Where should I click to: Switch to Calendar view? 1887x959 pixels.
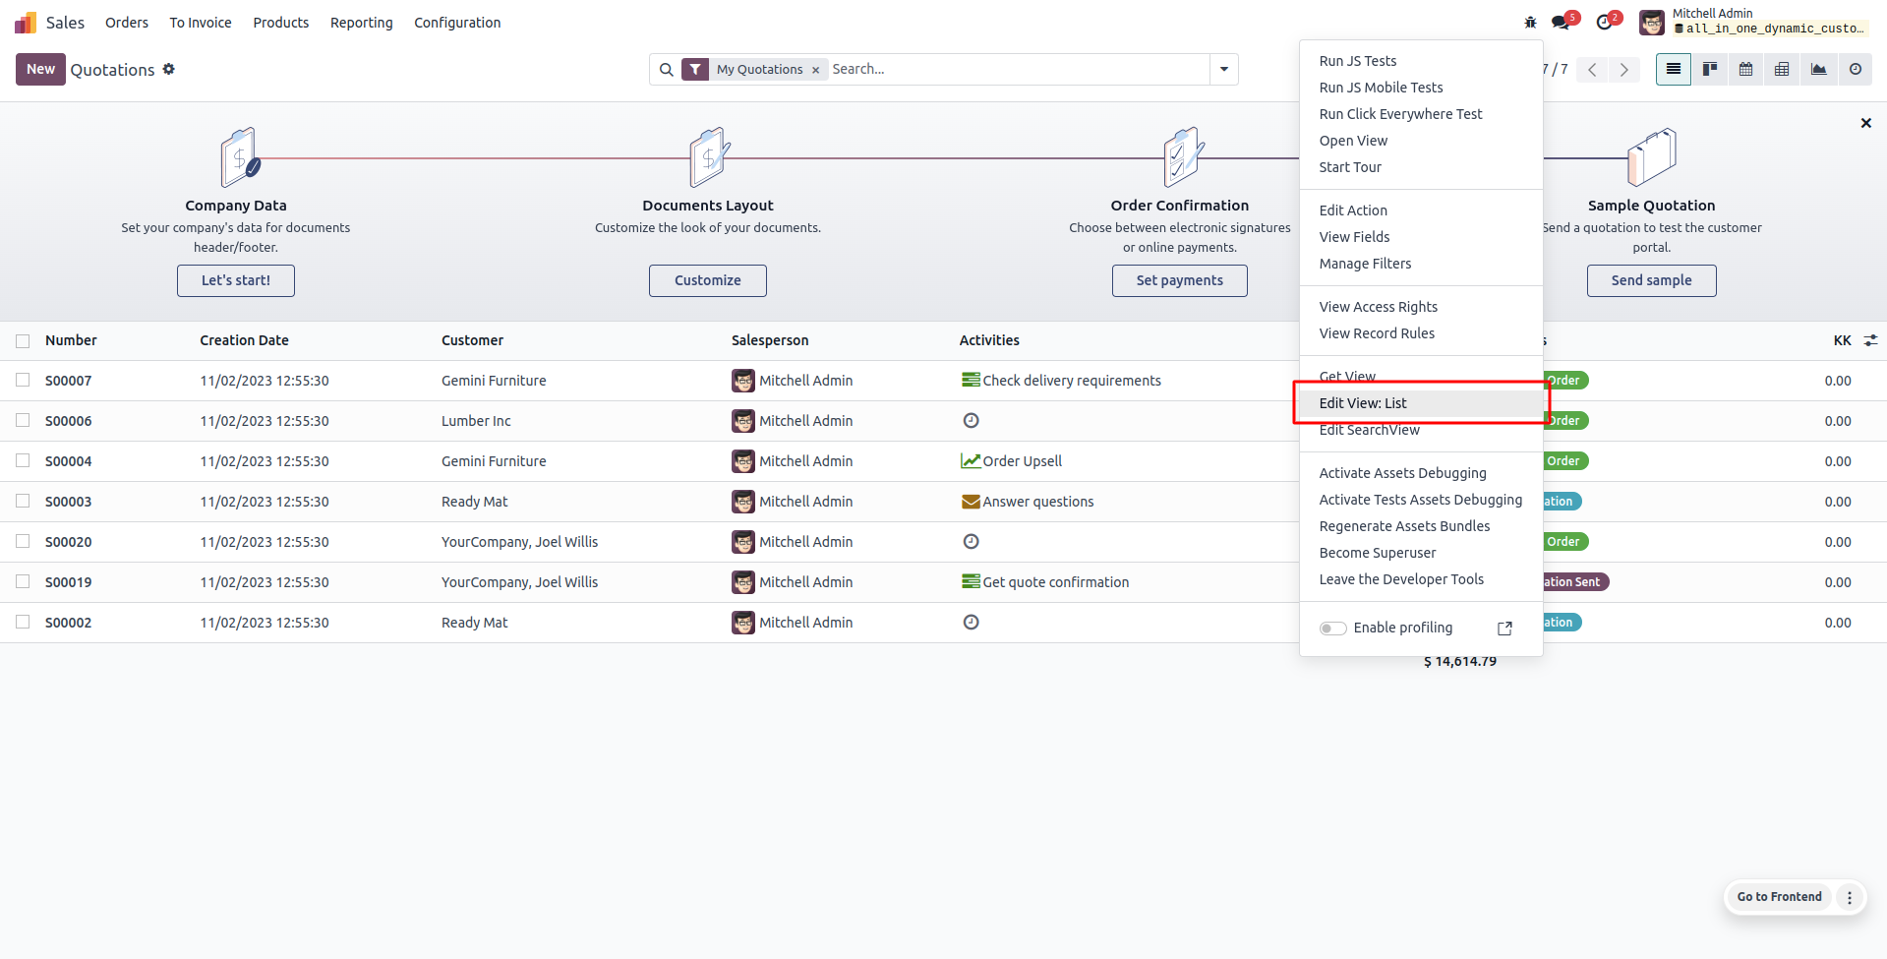[1745, 69]
